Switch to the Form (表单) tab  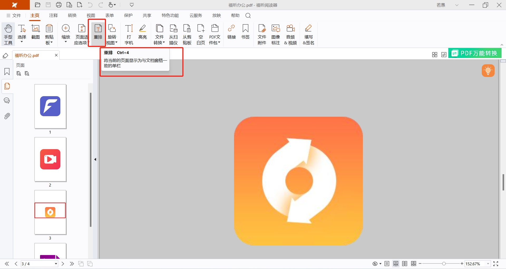pos(110,16)
